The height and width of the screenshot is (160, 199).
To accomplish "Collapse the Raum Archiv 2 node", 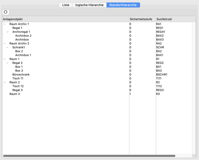I will click(x=5, y=43).
